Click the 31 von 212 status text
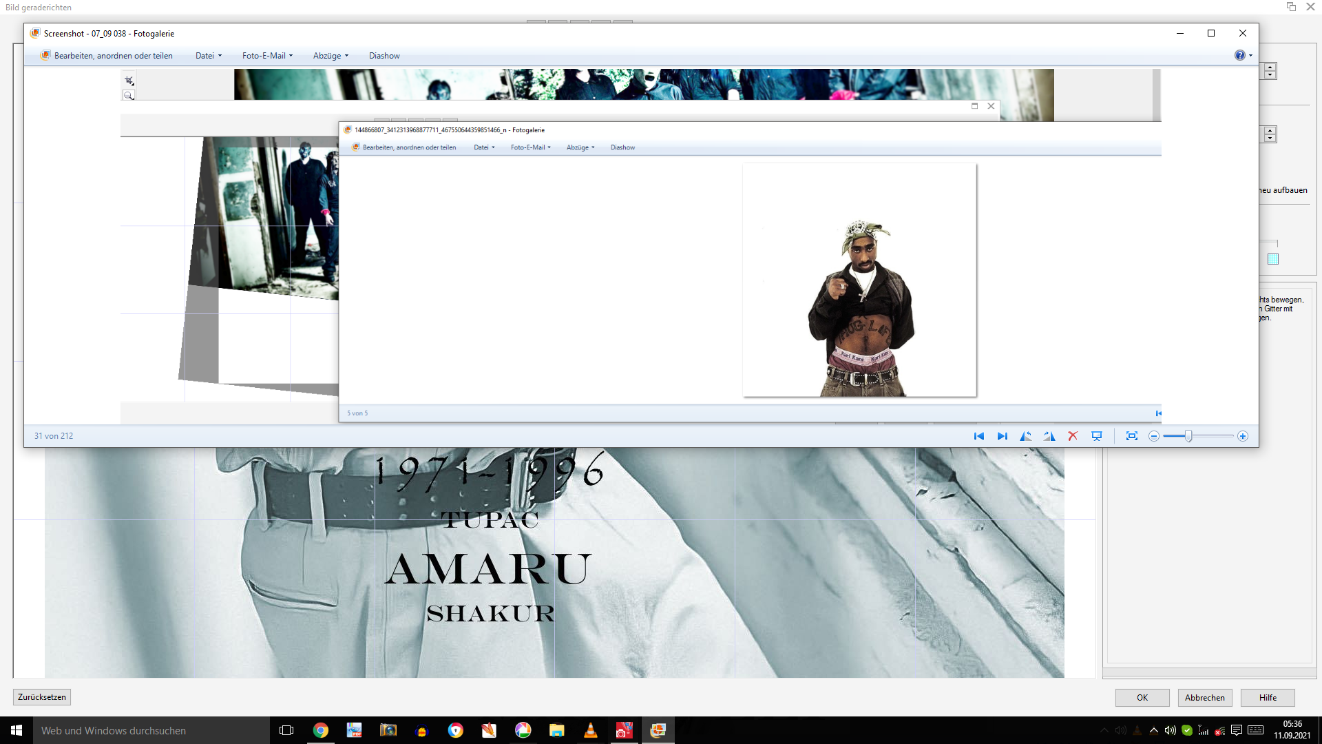This screenshot has width=1322, height=744. click(x=54, y=436)
